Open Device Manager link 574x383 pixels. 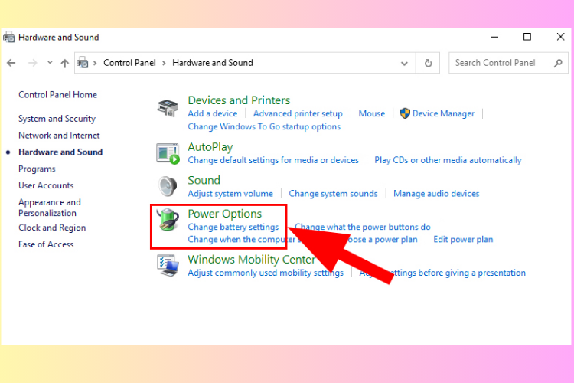(x=443, y=113)
